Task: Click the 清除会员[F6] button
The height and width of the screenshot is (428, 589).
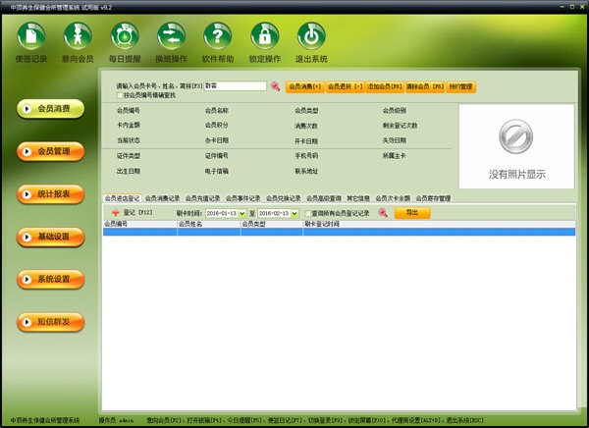Action: [425, 86]
